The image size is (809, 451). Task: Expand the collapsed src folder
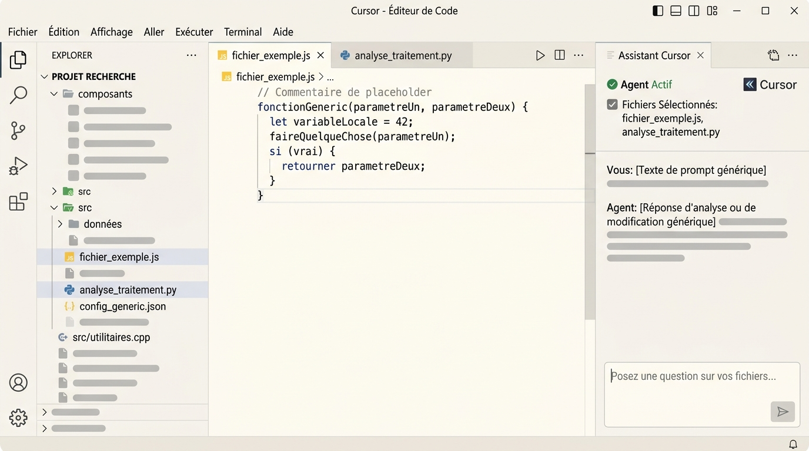click(x=54, y=191)
